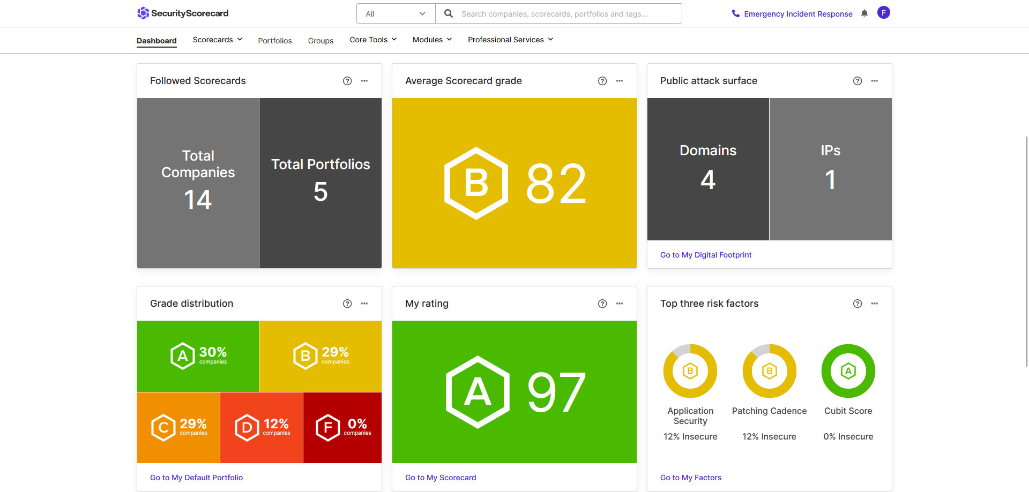Open more options for Public attack surface
Screen dimensions: 1029x492
(875, 81)
